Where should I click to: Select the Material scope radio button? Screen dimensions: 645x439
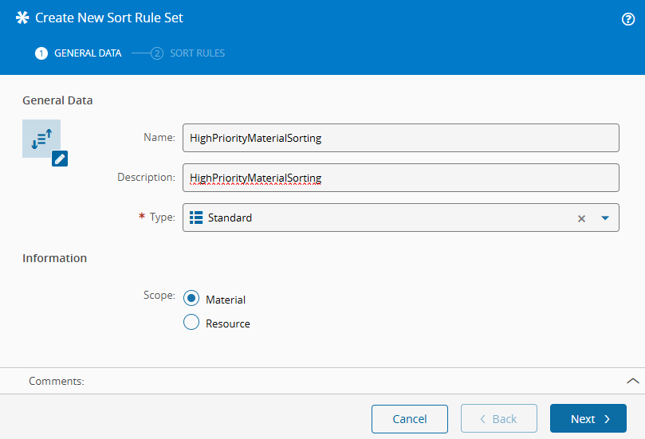click(x=191, y=298)
